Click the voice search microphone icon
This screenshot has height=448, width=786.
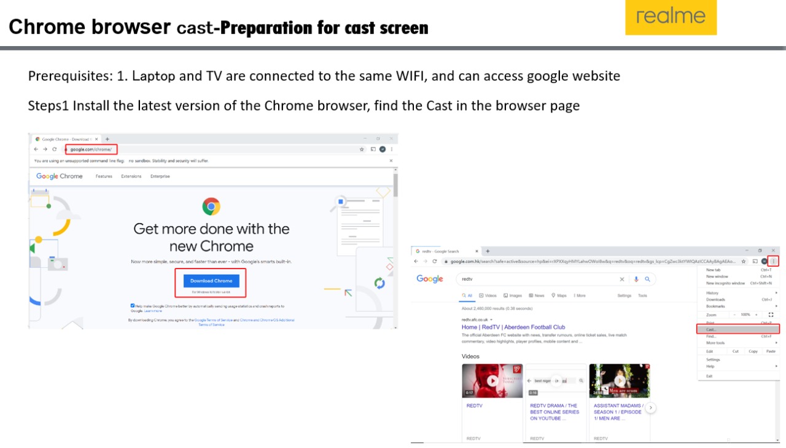click(636, 279)
